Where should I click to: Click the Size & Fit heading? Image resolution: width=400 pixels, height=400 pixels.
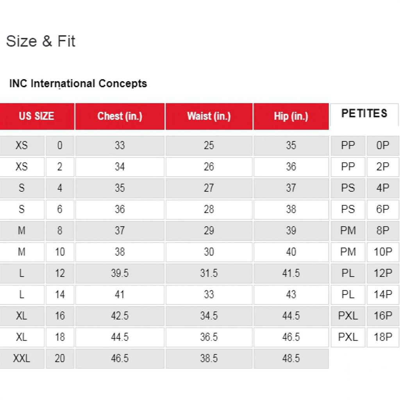click(41, 41)
